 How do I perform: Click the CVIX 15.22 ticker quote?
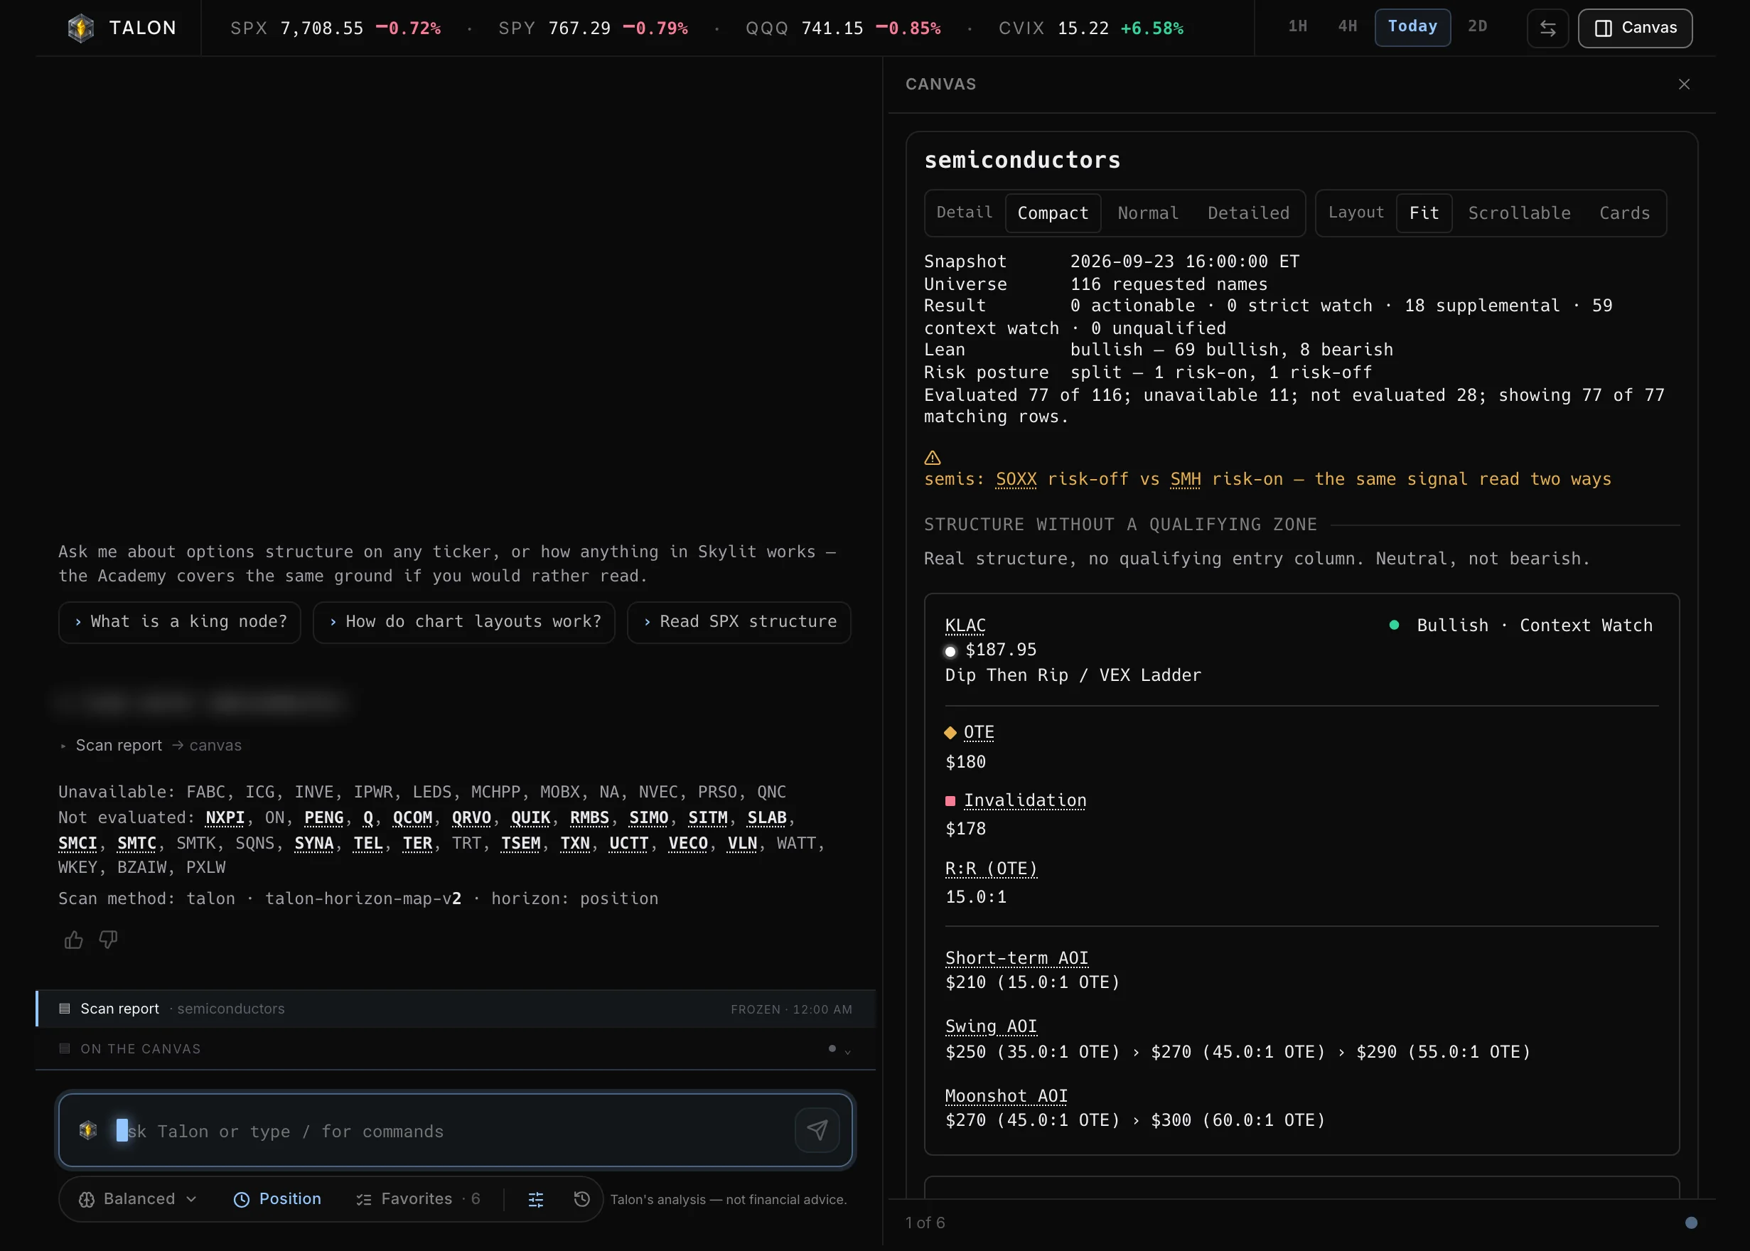click(1090, 28)
